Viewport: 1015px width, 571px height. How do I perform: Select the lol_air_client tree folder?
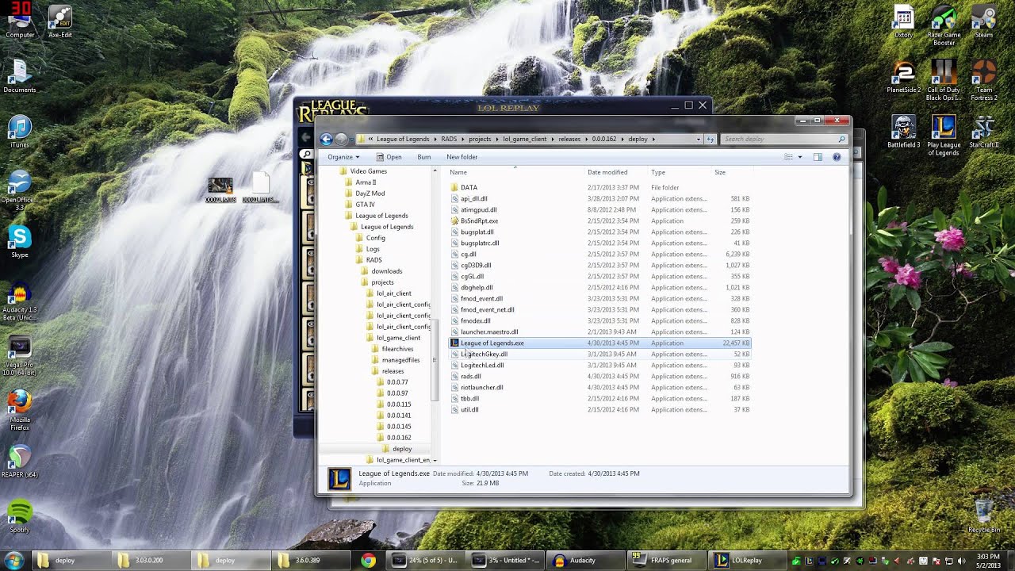(x=393, y=293)
